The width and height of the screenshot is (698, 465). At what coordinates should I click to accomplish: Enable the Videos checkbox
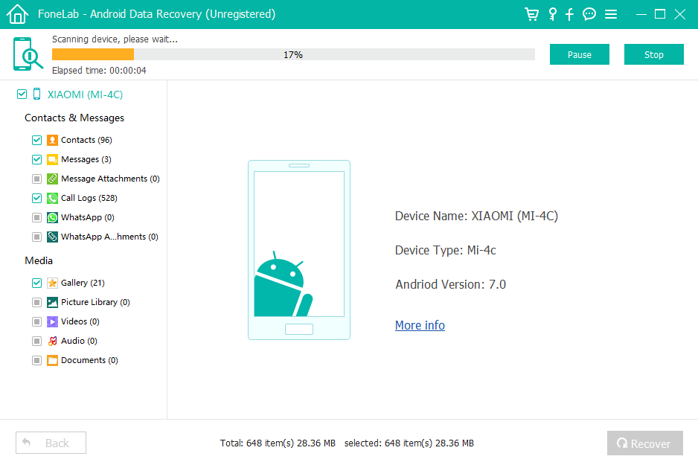click(36, 321)
